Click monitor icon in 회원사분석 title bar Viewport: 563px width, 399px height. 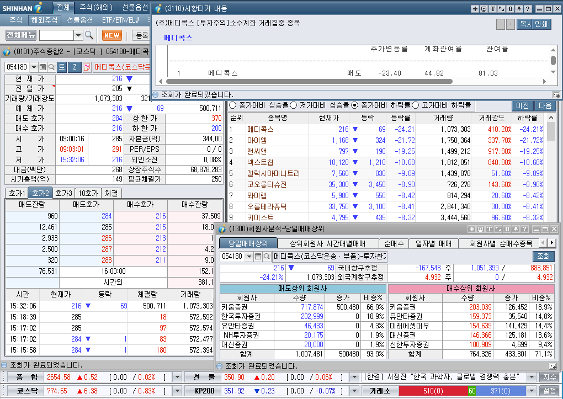(480, 229)
